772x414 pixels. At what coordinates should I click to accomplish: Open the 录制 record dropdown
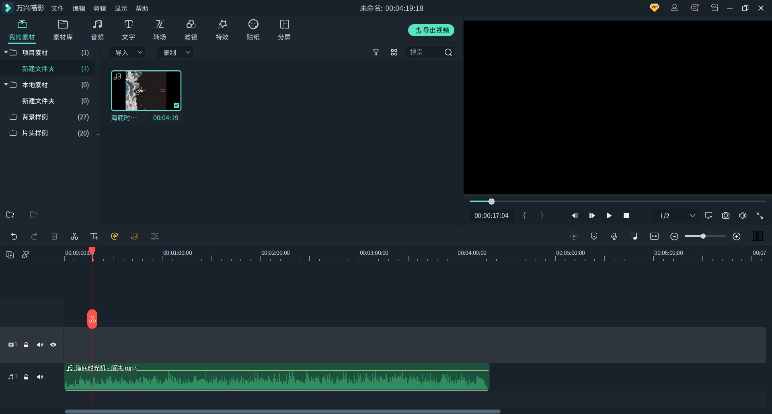pyautogui.click(x=175, y=52)
